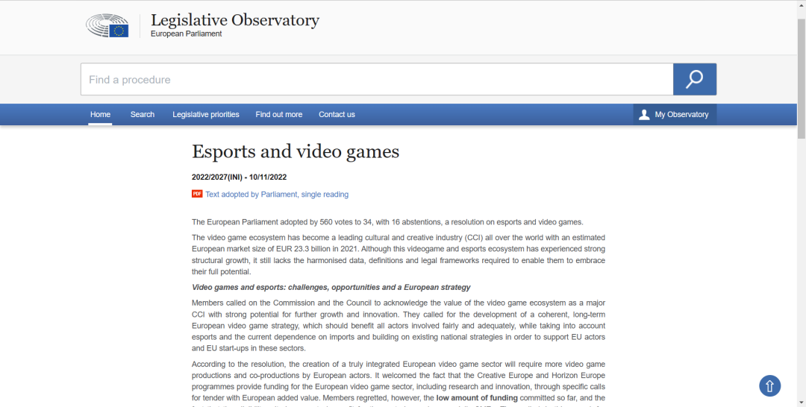Click the back-to-top arrow button
806x407 pixels.
pyautogui.click(x=769, y=385)
